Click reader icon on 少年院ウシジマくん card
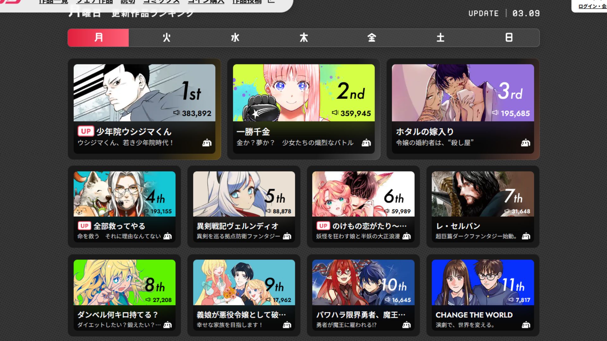 coord(207,143)
